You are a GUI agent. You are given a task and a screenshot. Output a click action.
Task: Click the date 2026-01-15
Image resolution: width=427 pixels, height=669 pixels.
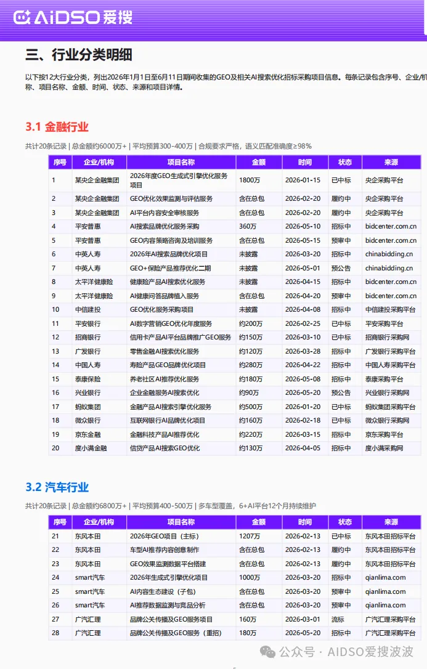[x=303, y=180]
